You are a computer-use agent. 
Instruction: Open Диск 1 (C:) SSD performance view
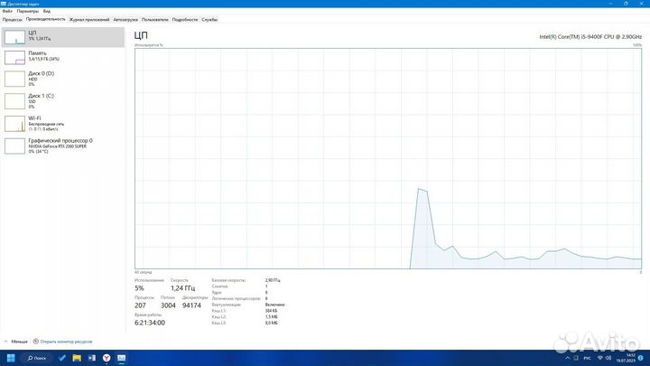click(x=63, y=101)
